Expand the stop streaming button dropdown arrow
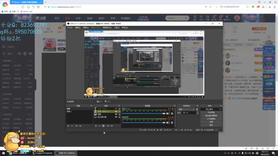Screen dimensions: 278x156 pos(220,109)
